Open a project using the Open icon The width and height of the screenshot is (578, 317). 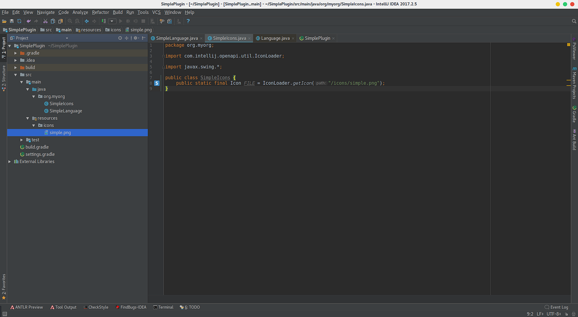[4, 21]
